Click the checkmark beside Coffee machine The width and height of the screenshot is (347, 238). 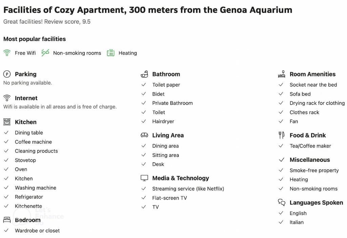(6, 142)
